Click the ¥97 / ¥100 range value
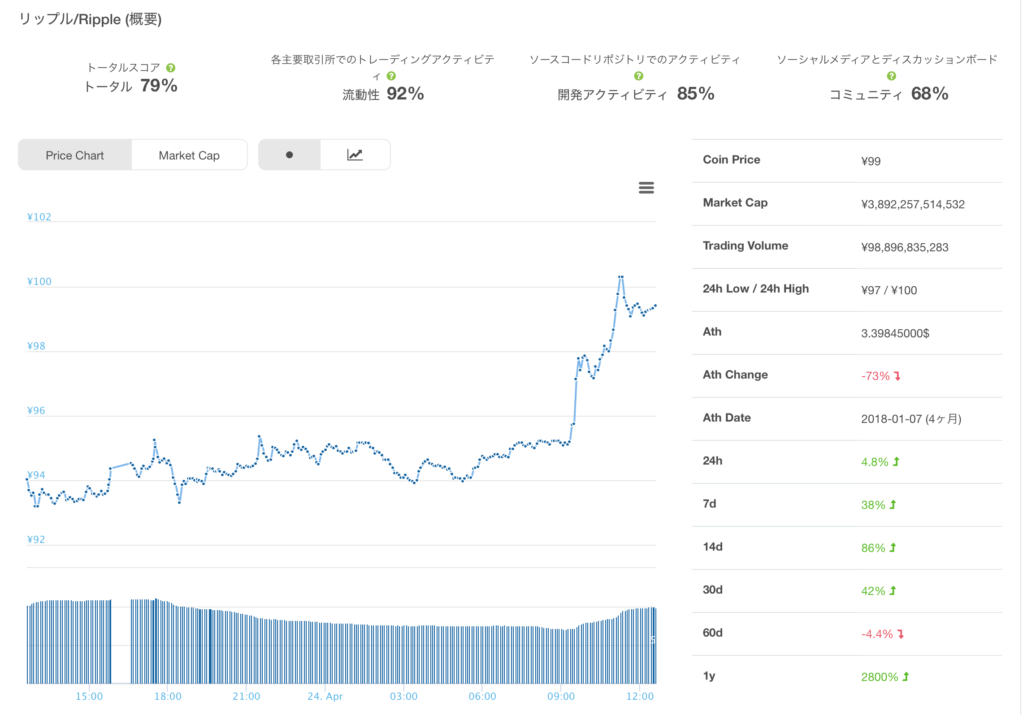The width and height of the screenshot is (1023, 715). pos(889,290)
